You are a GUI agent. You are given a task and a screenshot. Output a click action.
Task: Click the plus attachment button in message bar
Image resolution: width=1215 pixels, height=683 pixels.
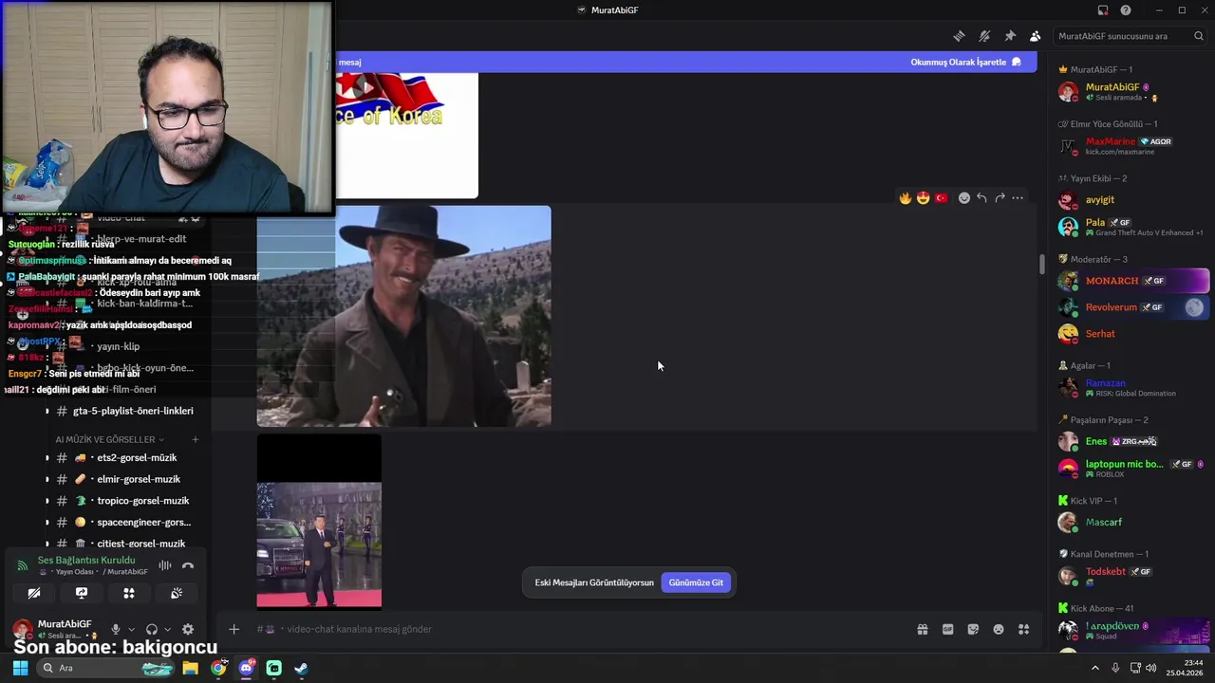coord(234,629)
